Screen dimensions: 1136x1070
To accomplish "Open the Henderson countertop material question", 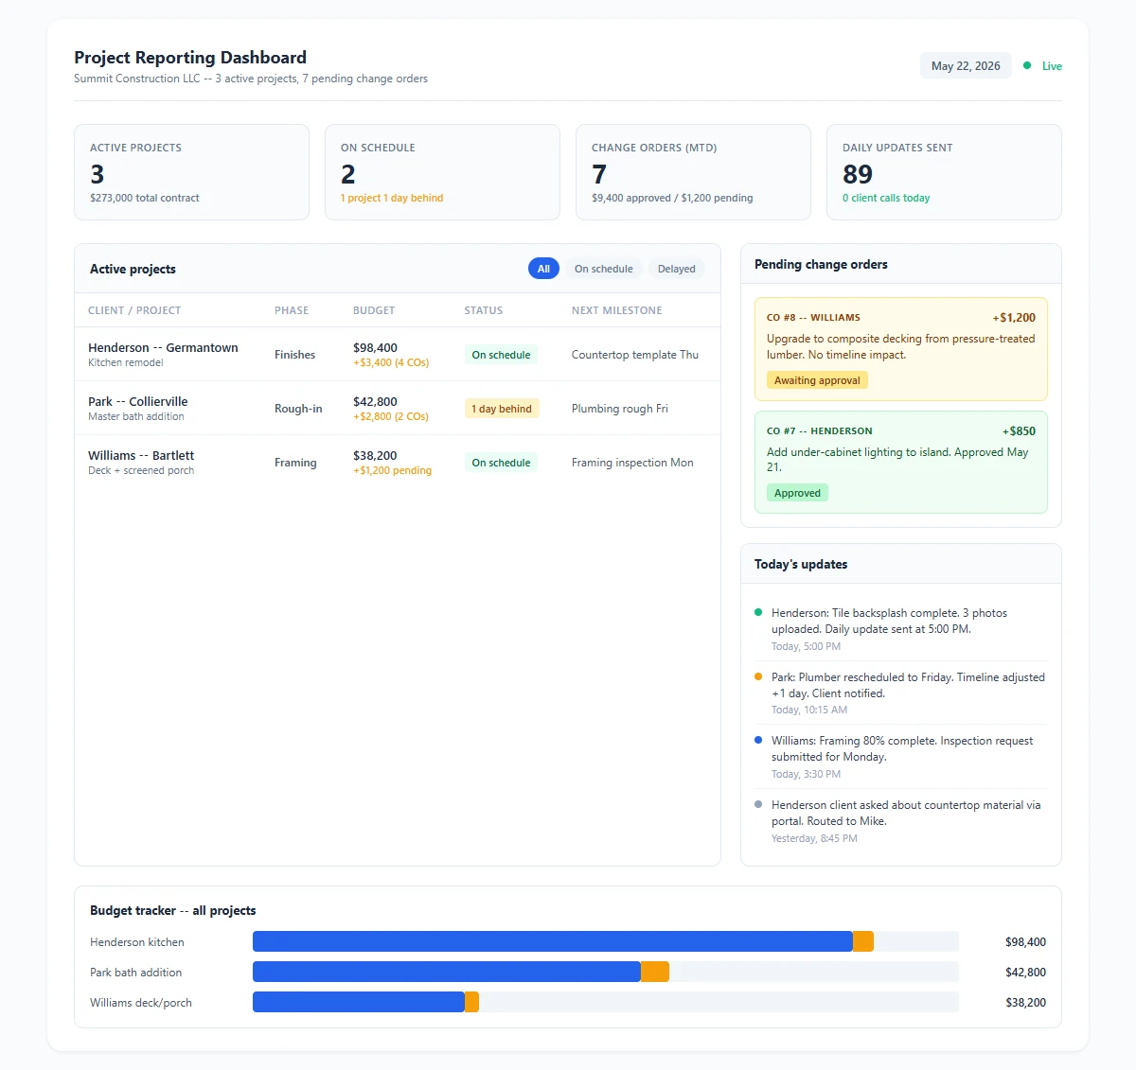I will click(x=901, y=821).
